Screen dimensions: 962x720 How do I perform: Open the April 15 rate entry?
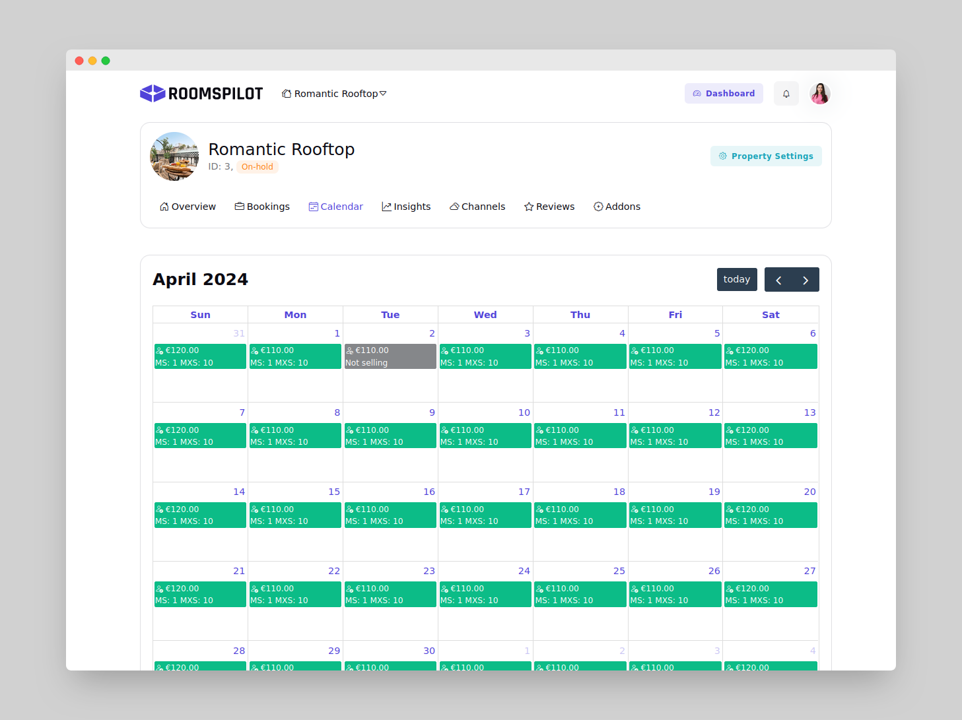click(x=295, y=515)
